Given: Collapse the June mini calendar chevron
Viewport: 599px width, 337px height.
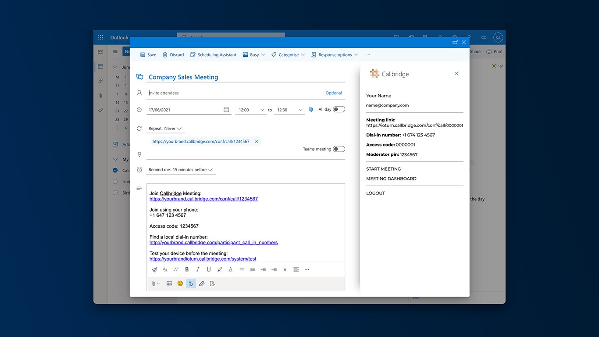Looking at the screenshot, I should click(x=115, y=67).
